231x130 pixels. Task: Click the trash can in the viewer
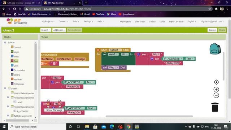point(215,107)
